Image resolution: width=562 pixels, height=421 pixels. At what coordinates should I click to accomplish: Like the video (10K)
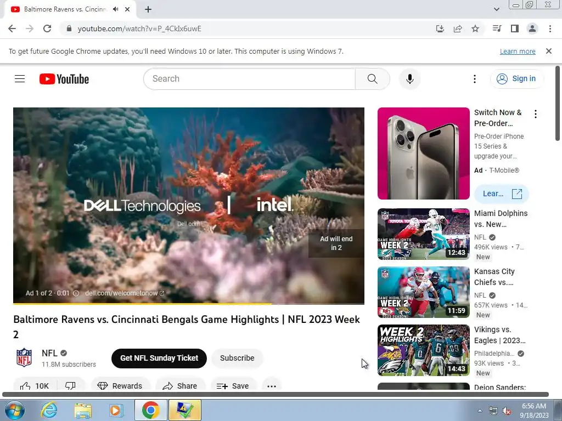click(x=35, y=385)
